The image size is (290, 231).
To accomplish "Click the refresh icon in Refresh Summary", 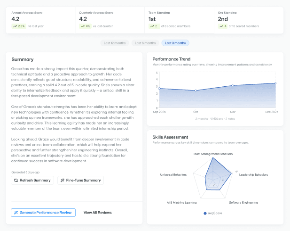I will pos(16,180).
